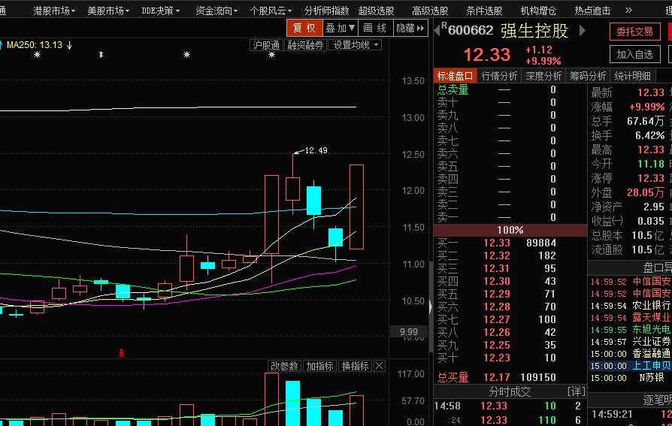
Task: Click the [详] detail link
Action: 576,391
